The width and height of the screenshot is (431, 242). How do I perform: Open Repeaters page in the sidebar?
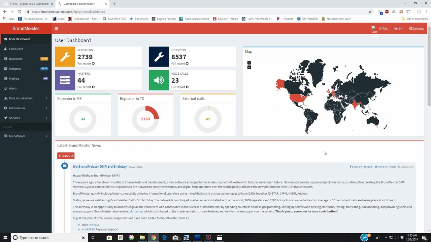tap(26, 59)
